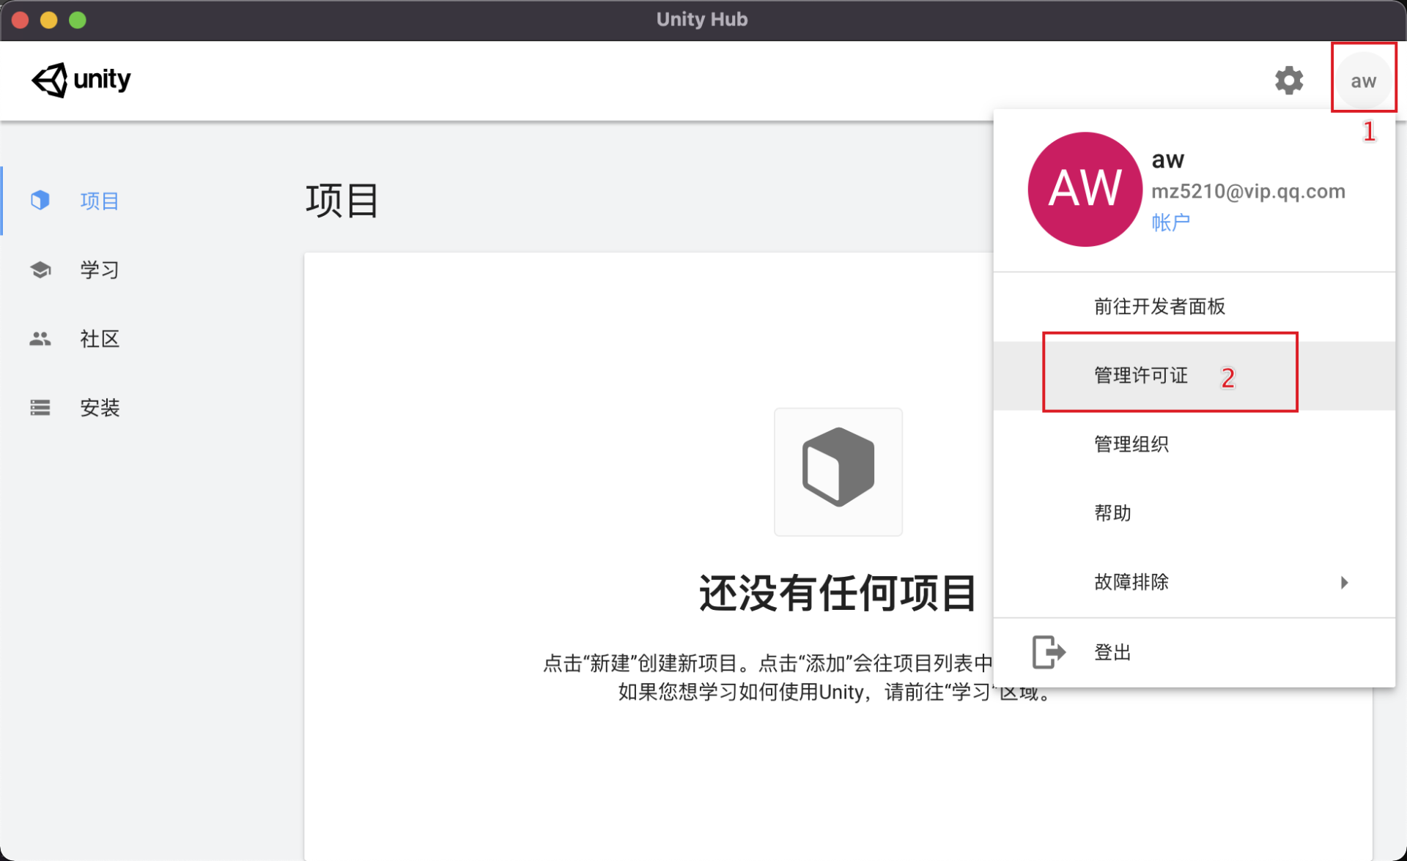1407x861 pixels.
Task: Click the 还没有任何项目 heading
Action: pyautogui.click(x=838, y=592)
